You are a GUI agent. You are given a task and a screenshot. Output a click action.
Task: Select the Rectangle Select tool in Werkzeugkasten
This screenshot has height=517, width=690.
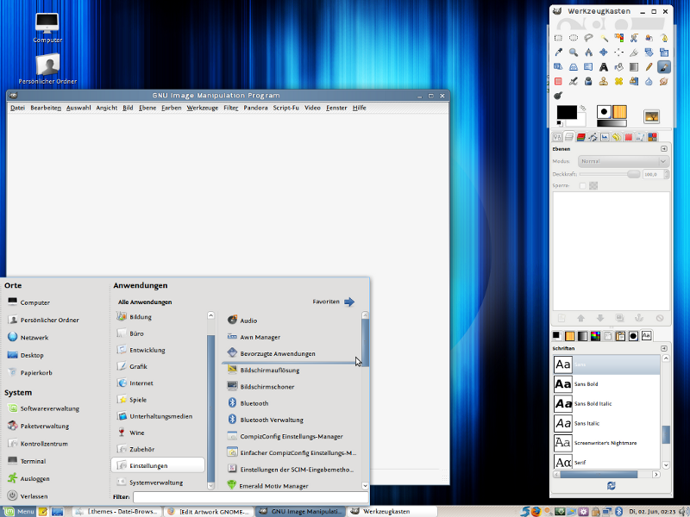[x=558, y=38]
